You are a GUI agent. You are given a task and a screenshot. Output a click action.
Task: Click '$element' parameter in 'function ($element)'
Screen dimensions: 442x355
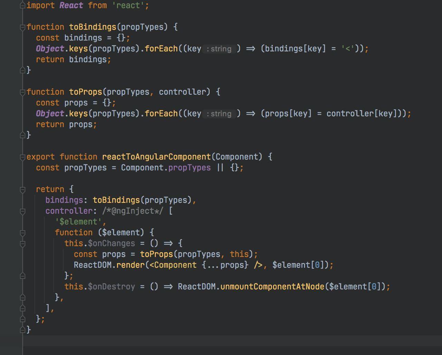pos(121,232)
